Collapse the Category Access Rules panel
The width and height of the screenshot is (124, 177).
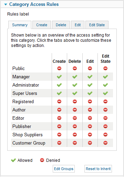(x=6, y=4)
